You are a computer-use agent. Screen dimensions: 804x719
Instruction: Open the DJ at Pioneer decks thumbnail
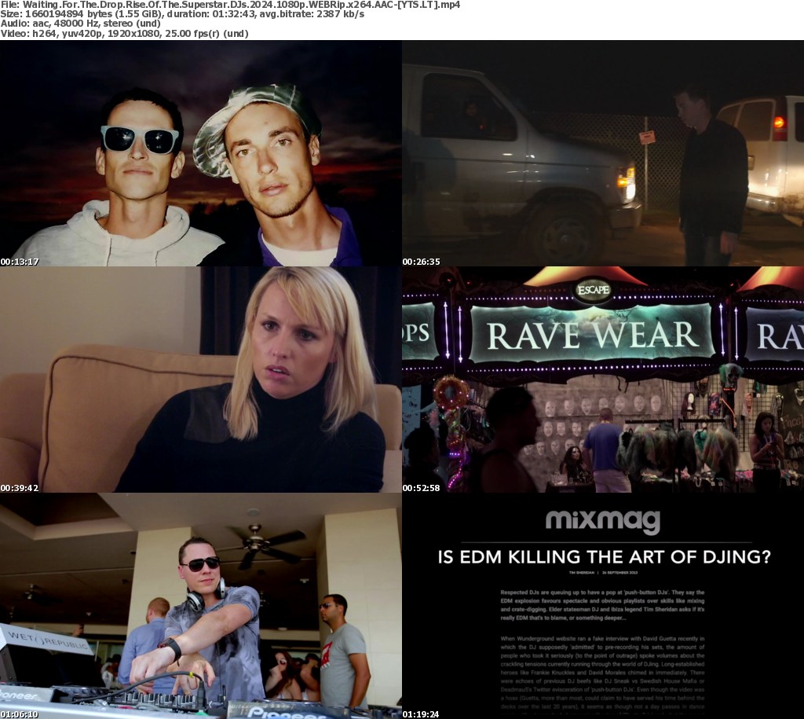[201, 606]
